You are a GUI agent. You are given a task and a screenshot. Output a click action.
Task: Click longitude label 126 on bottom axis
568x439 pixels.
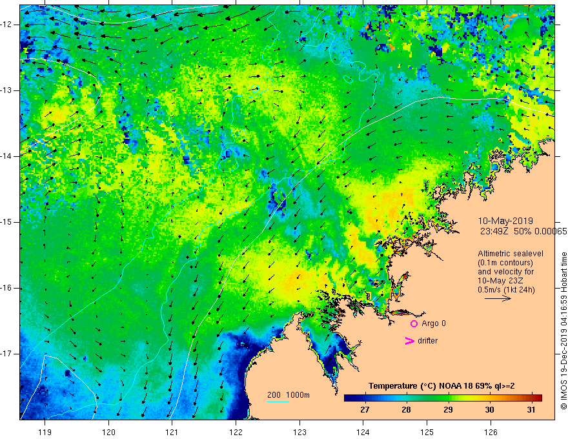click(491, 432)
